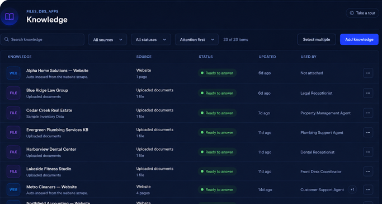382x204 pixels.
Task: Click Ready to answer status for Alpha Home Solutions
Action: 217,73
